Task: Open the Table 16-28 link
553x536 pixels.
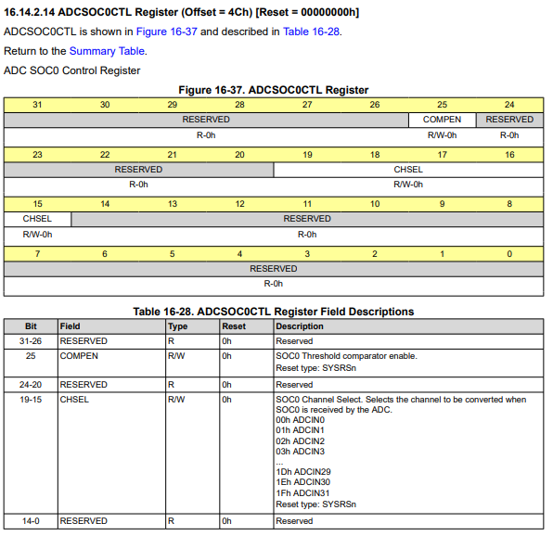Action: 311,32
